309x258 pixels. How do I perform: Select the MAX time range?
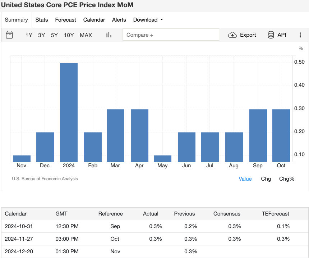click(x=86, y=35)
